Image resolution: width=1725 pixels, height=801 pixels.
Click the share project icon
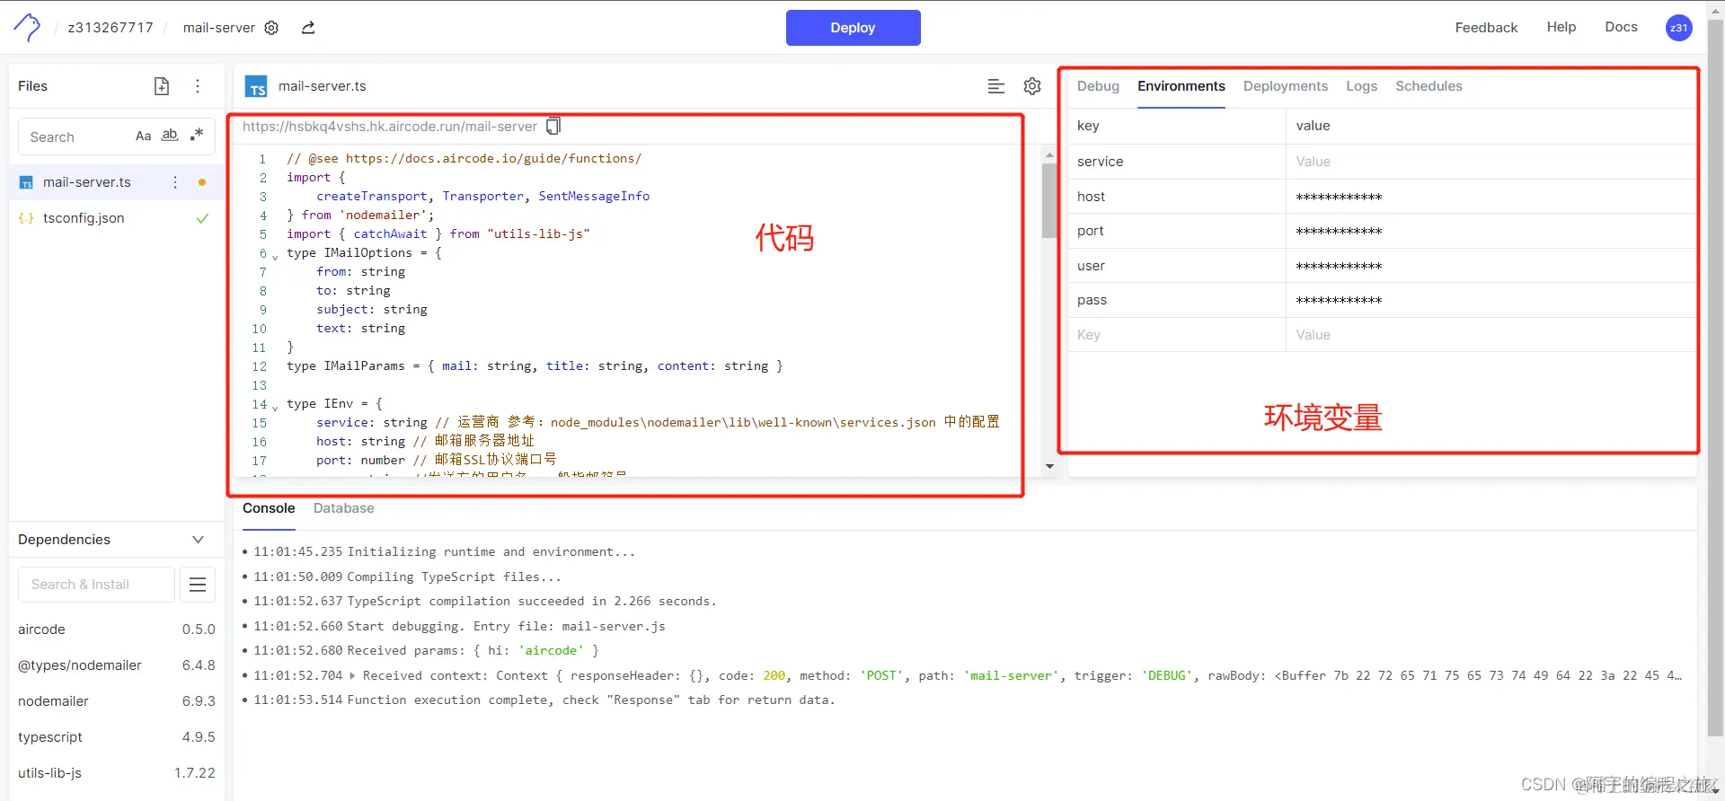(308, 28)
